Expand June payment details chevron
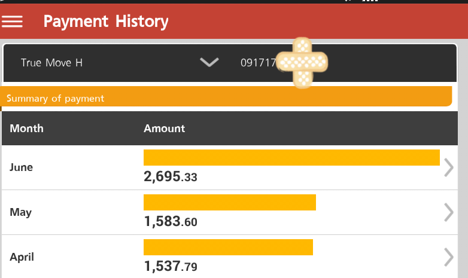 point(449,168)
